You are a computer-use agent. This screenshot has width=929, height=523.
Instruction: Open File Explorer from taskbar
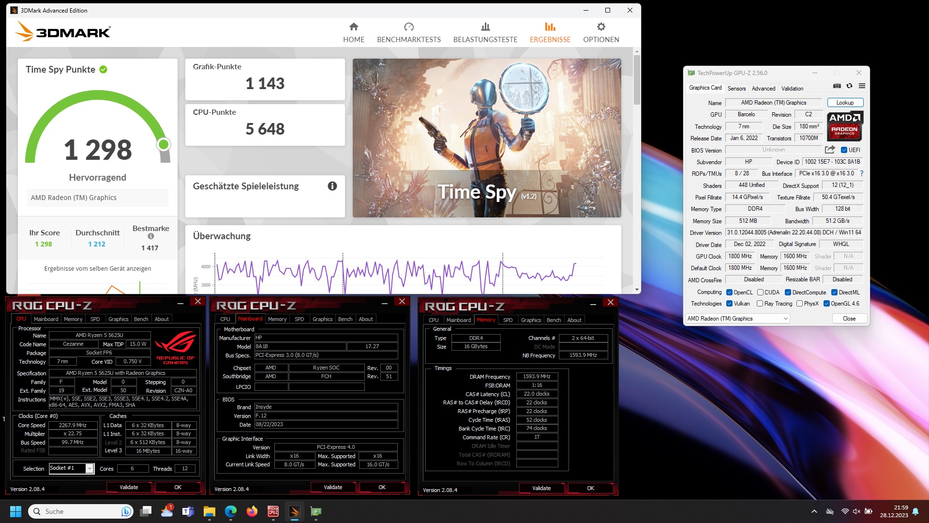(209, 511)
